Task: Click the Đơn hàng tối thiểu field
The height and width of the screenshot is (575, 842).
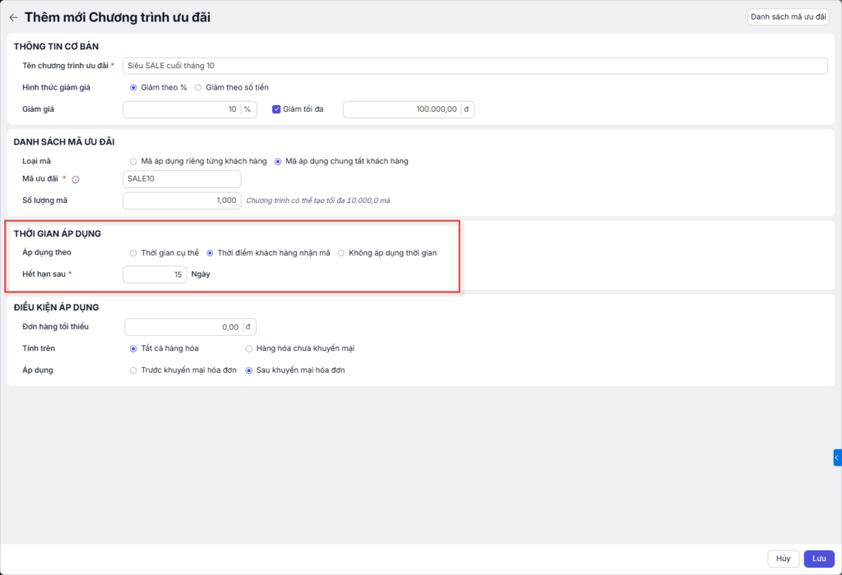Action: pyautogui.click(x=183, y=327)
